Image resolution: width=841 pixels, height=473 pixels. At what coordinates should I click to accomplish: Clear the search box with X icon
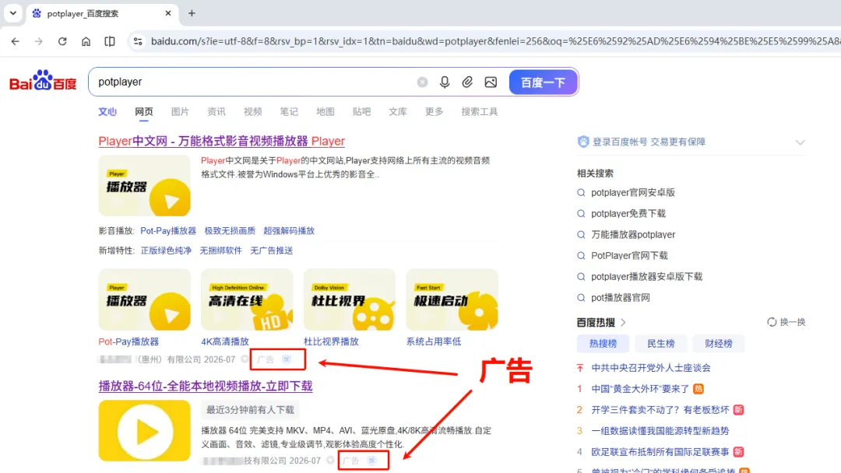[x=422, y=82]
